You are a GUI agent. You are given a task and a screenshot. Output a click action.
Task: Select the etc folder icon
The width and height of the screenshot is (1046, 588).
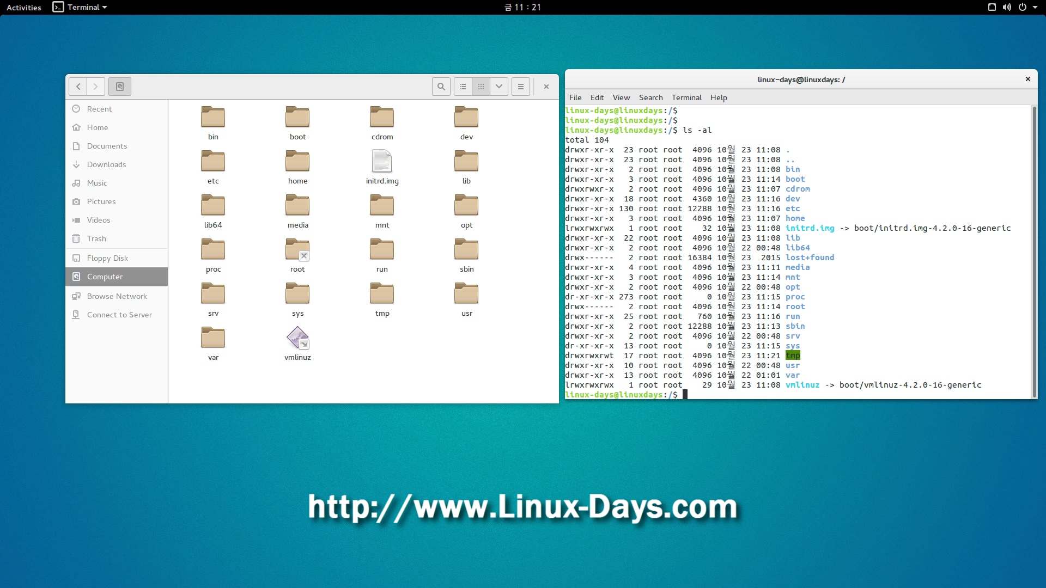(x=213, y=162)
